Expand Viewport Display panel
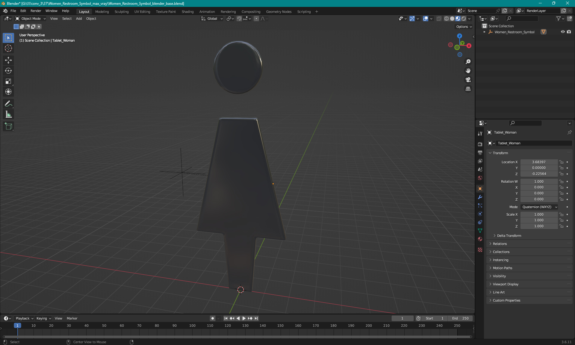The image size is (575, 345). [529, 284]
